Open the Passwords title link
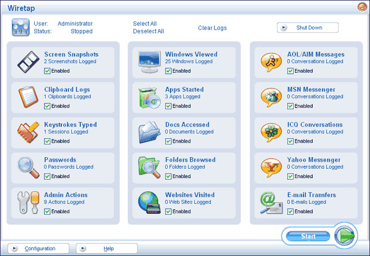This screenshot has height=256, width=370. point(60,159)
